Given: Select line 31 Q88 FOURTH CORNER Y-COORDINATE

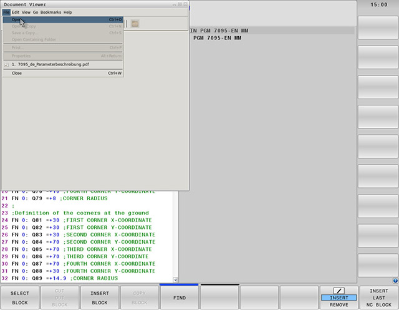Looking at the screenshot, I should (78, 271).
